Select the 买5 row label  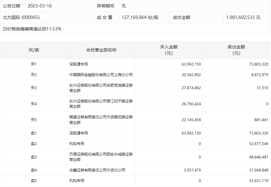[x=34, y=120]
